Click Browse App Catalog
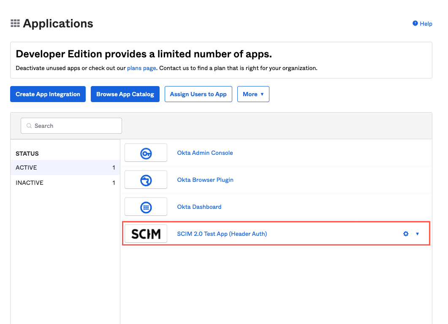 [x=125, y=94]
